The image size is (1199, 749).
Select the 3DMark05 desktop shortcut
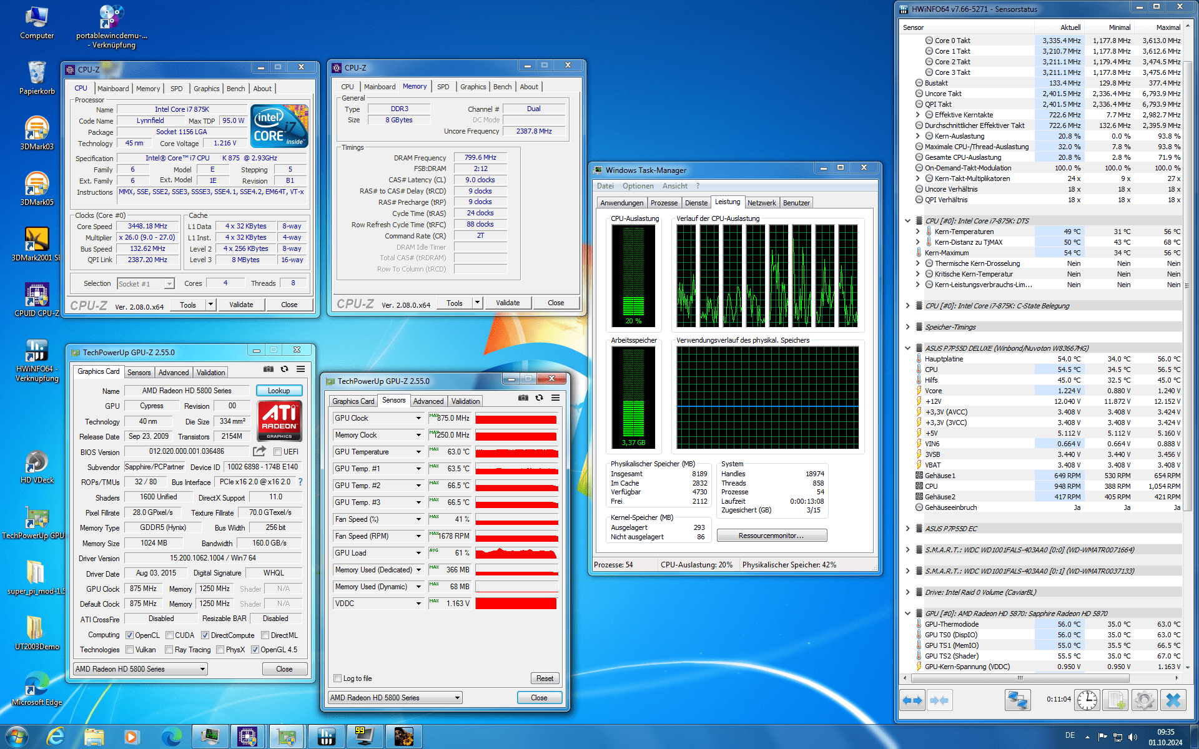coord(37,188)
